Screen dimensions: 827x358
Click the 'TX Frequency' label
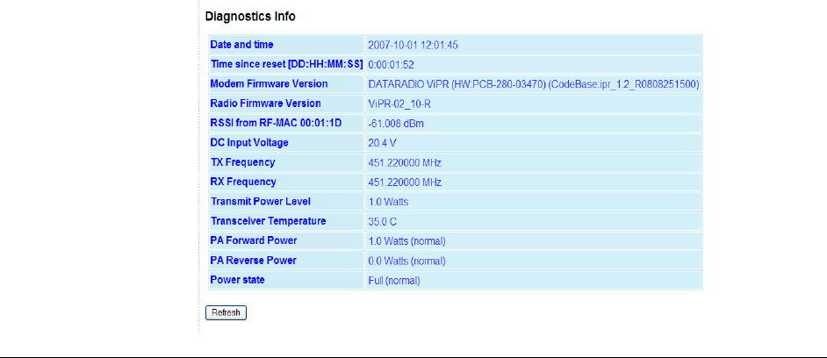[242, 161]
